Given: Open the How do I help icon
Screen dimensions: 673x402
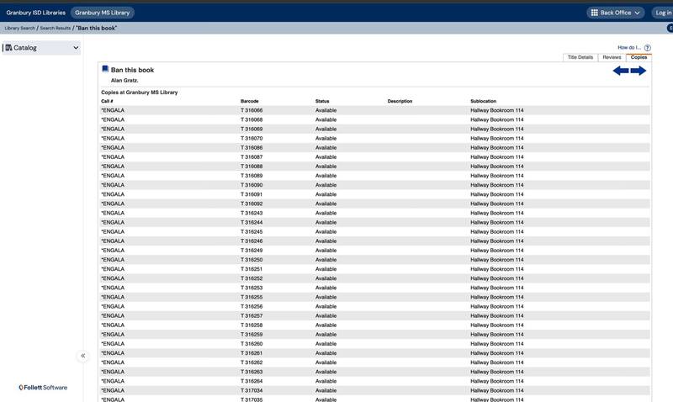Looking at the screenshot, I should [647, 48].
